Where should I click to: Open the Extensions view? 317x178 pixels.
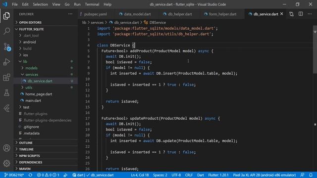(6, 77)
